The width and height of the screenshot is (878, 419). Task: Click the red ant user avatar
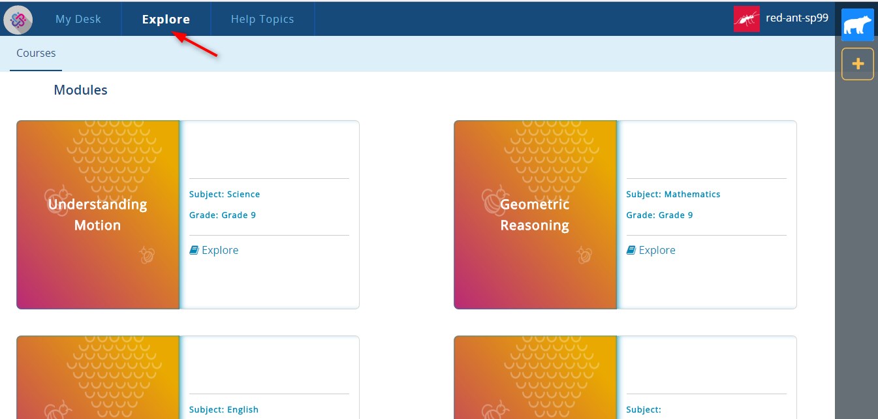pos(746,19)
